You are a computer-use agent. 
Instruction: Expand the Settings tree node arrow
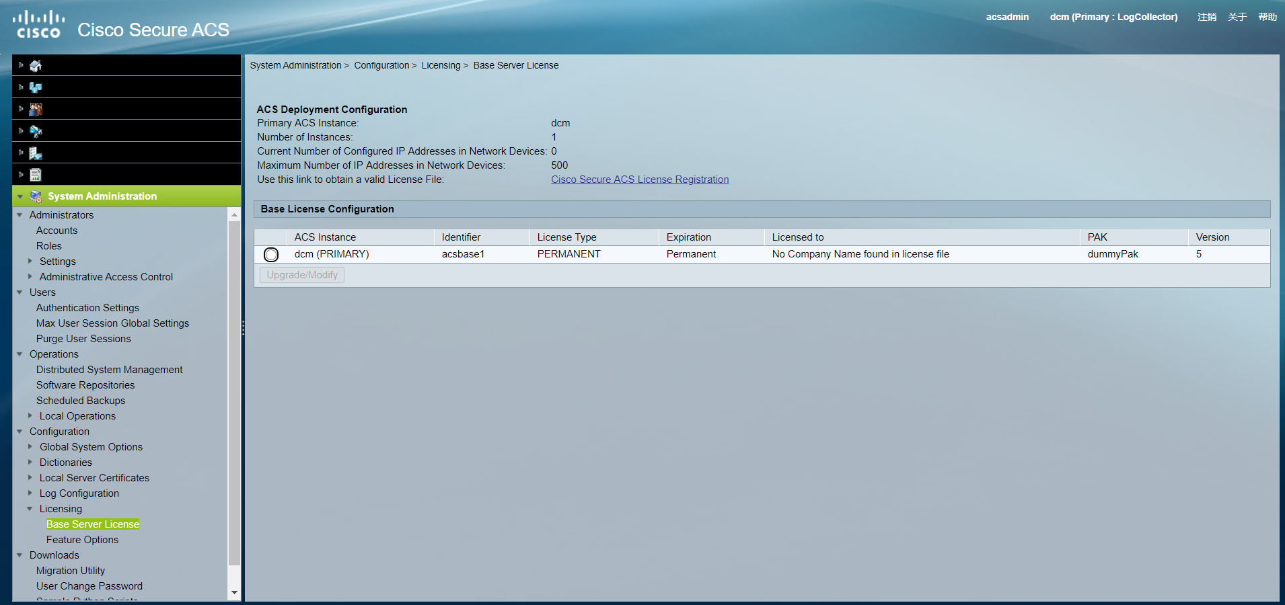click(x=30, y=261)
